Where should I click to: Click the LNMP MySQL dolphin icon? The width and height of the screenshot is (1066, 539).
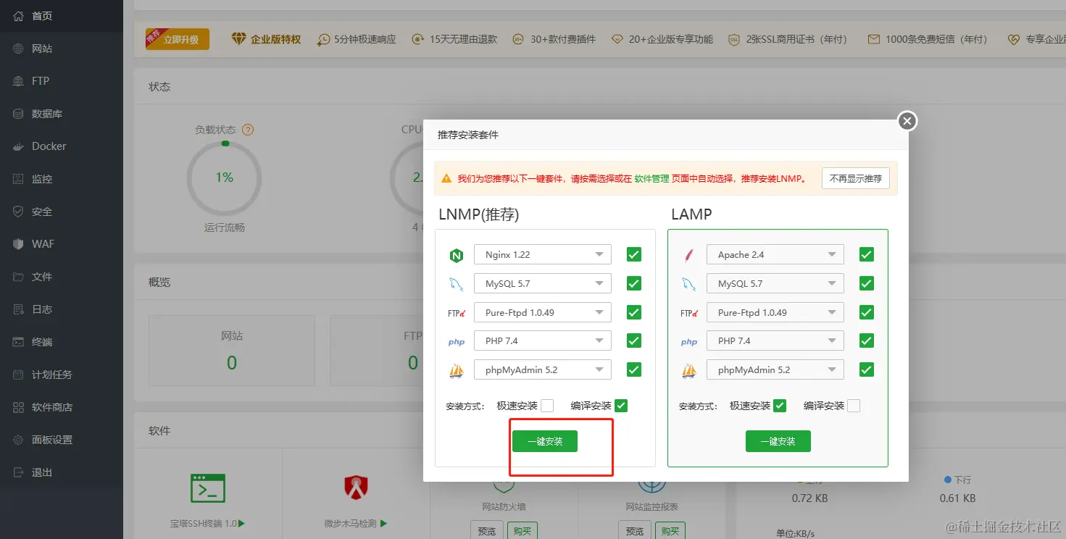(x=456, y=284)
